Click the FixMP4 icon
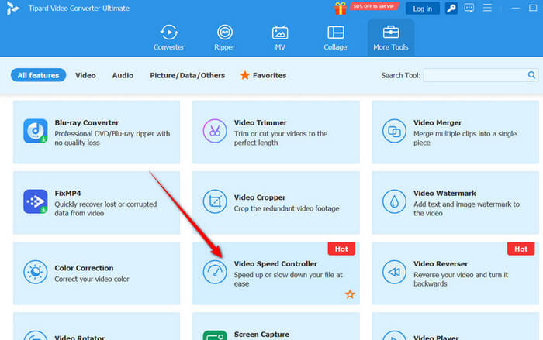 (36, 201)
